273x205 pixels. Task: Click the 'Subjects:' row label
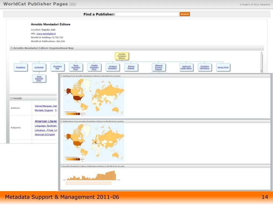[x=16, y=128]
